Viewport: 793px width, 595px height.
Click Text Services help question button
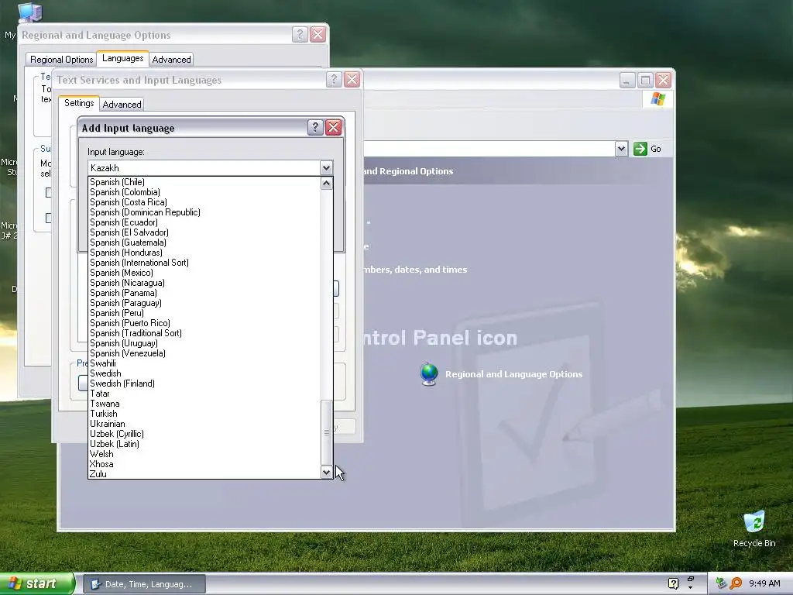tap(334, 80)
